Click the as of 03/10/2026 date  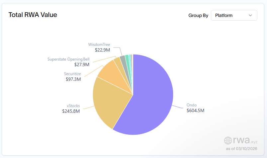click(241, 149)
